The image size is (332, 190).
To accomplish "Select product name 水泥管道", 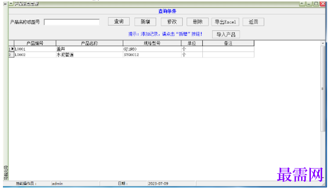I will pyautogui.click(x=89, y=54).
